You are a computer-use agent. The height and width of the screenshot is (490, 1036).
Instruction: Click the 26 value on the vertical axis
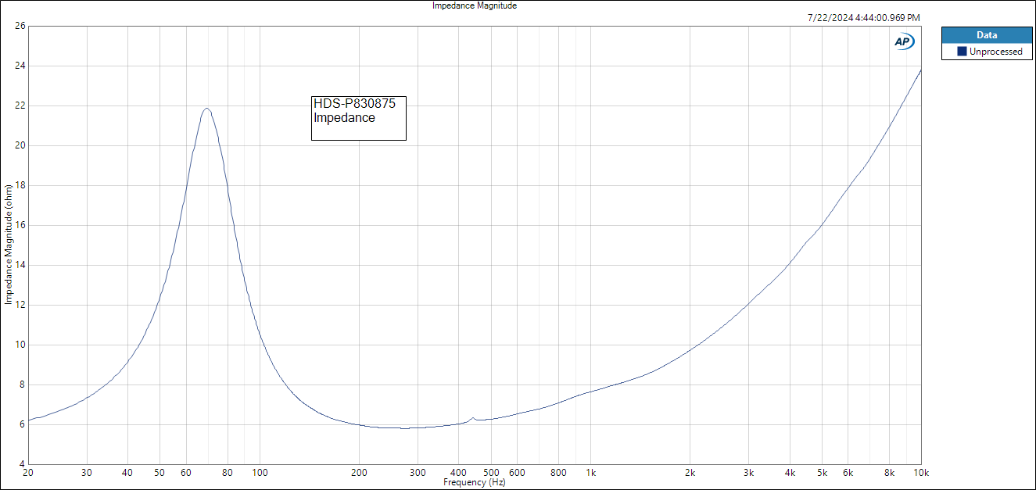pyautogui.click(x=20, y=26)
